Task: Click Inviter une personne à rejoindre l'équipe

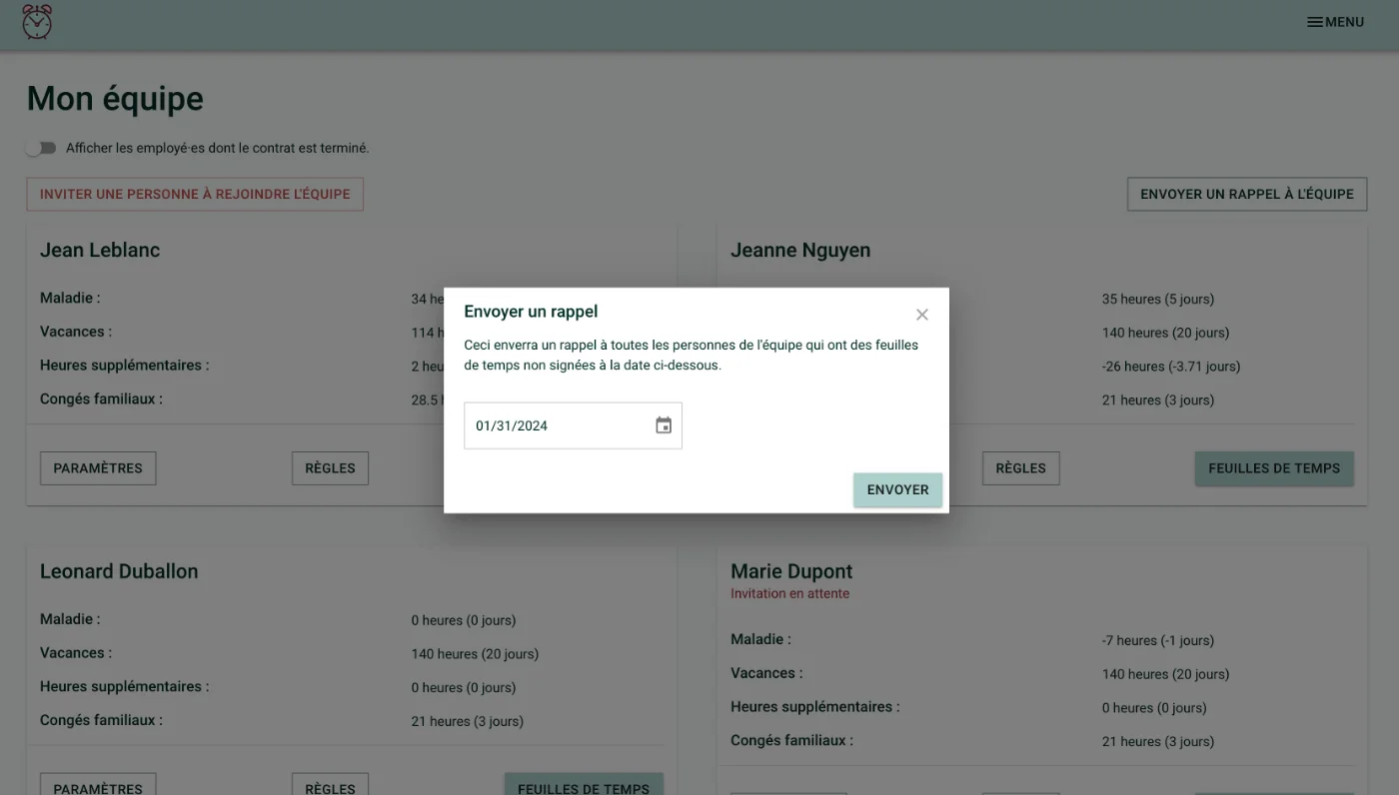Action: click(x=195, y=194)
